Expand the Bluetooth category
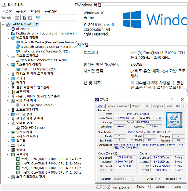This screenshot has height=191, width=188. (8, 29)
